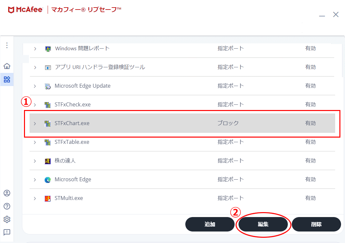Select the Microsoft Edge Update name text
Screen dimensions: 345x243
coord(82,86)
